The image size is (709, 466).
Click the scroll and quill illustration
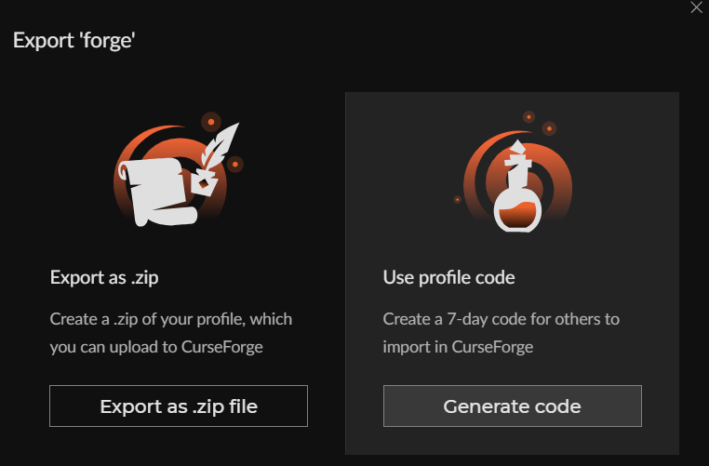[179, 169]
